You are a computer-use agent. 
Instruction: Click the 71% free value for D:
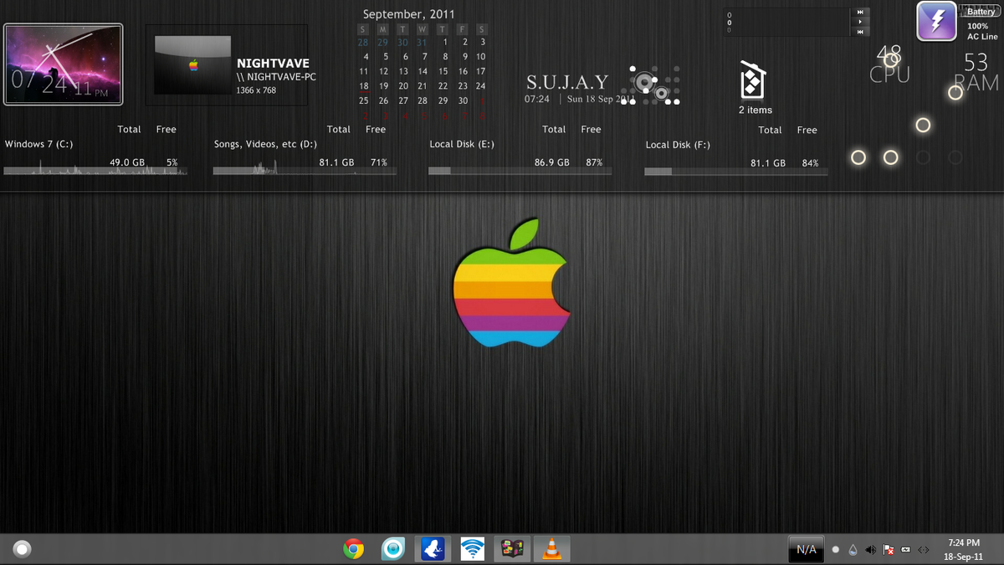coord(378,162)
